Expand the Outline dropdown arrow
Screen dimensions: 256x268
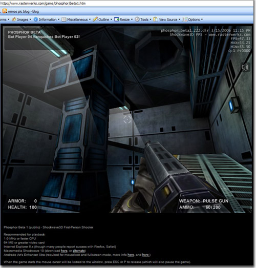pyautogui.click(x=111, y=19)
